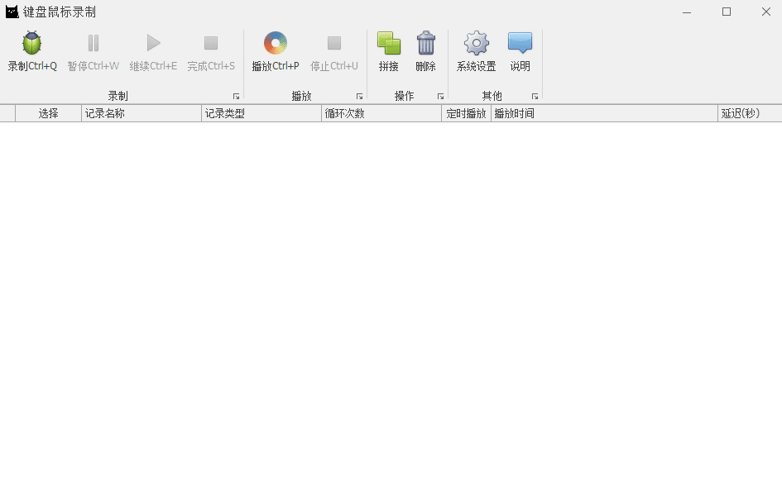The height and width of the screenshot is (485, 782).
Task: Click the green 拼接 merge icon
Action: point(388,44)
